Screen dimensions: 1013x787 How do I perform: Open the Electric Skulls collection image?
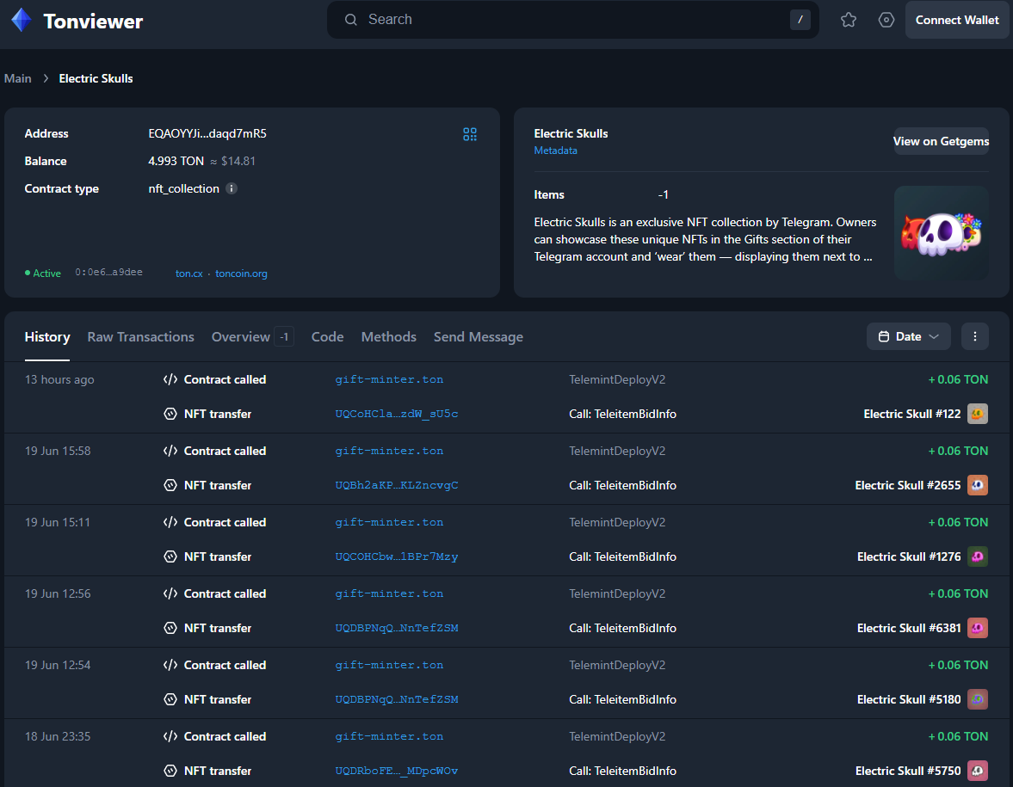point(941,233)
